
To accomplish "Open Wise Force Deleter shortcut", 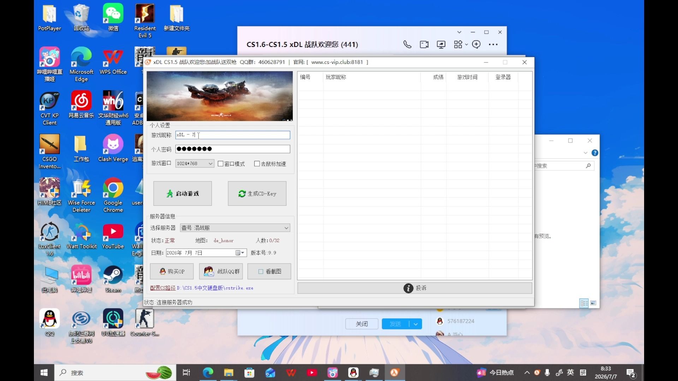I will 81,195.
